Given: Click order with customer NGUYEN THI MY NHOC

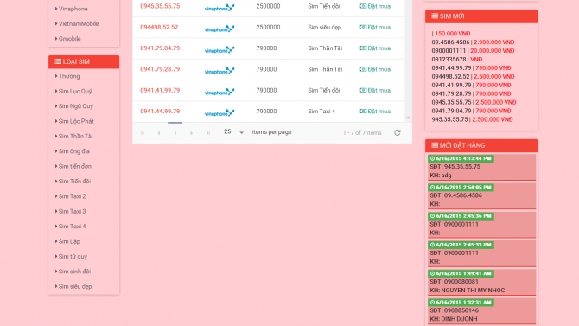Looking at the screenshot, I should (481, 283).
